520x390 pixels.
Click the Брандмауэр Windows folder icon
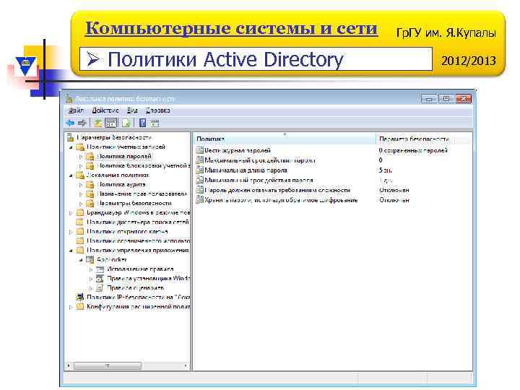[80, 212]
